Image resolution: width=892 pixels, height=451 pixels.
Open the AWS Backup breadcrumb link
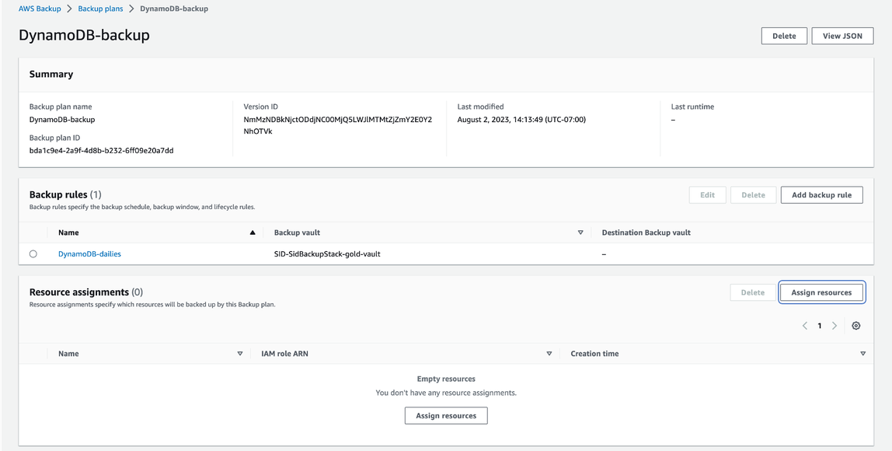(x=40, y=9)
